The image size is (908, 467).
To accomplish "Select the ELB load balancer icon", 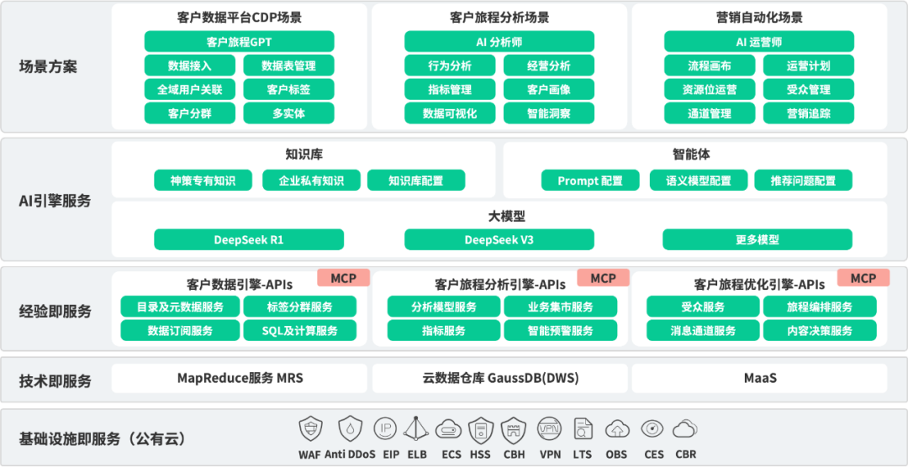I will tap(416, 429).
